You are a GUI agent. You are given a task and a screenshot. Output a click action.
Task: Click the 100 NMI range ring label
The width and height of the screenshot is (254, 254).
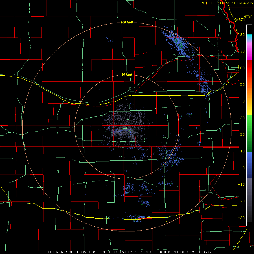pyautogui.click(x=127, y=22)
